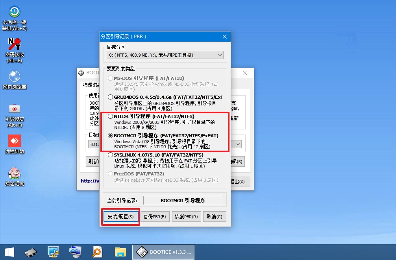This screenshot has width=396, height=260.
Task: Click 退出(X) button in BOOTICE window
Action: 240,181
